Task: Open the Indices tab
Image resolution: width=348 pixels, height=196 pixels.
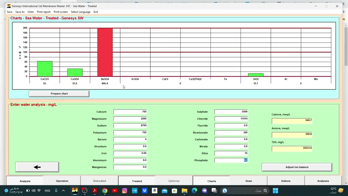Action: (x=286, y=181)
